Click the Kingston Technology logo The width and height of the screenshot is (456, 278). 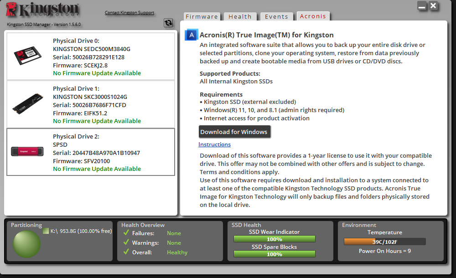pos(42,9)
